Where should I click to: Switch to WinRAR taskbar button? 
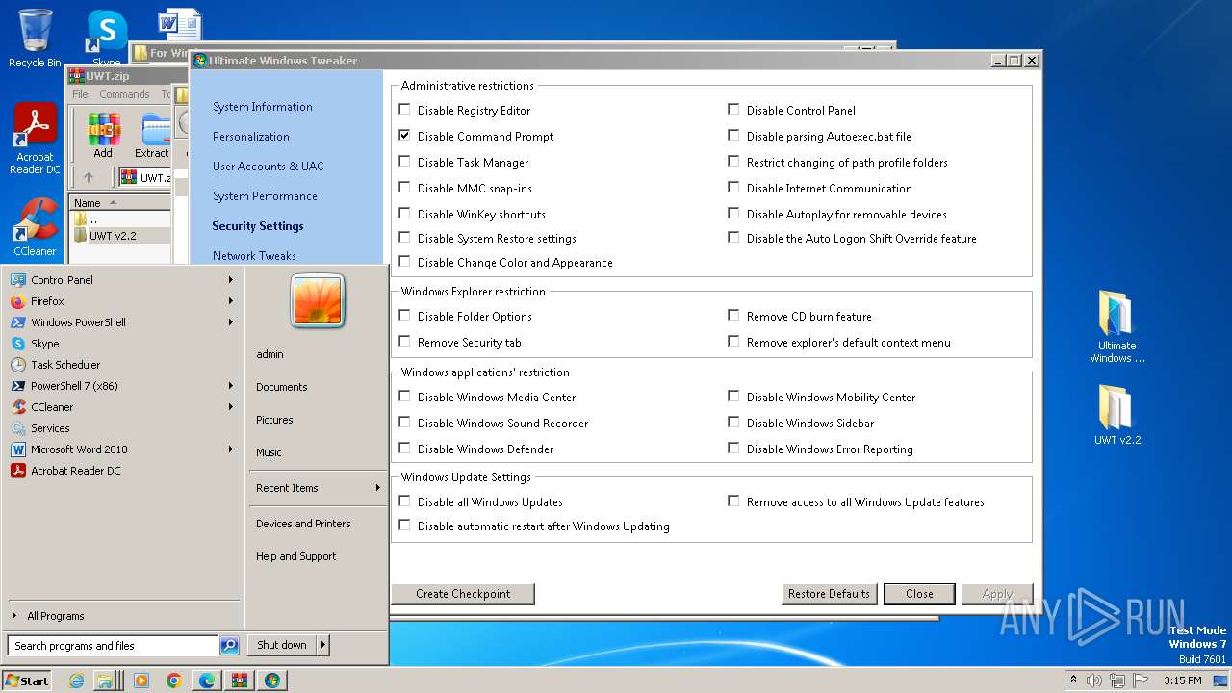pyautogui.click(x=239, y=680)
